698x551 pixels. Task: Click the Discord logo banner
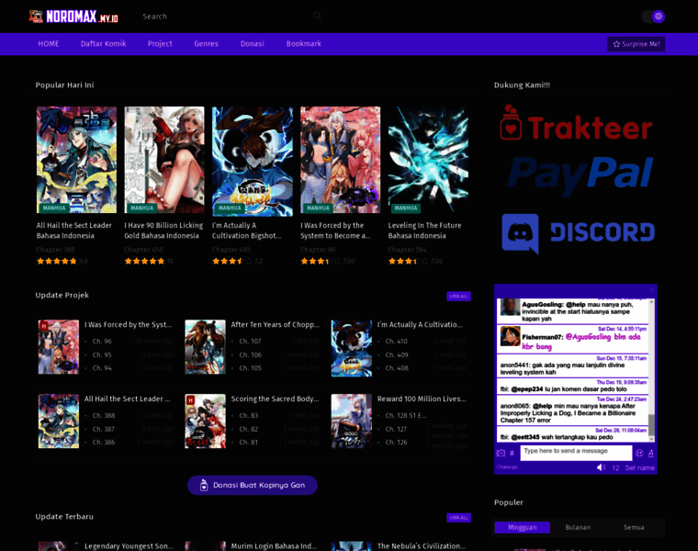click(x=579, y=233)
